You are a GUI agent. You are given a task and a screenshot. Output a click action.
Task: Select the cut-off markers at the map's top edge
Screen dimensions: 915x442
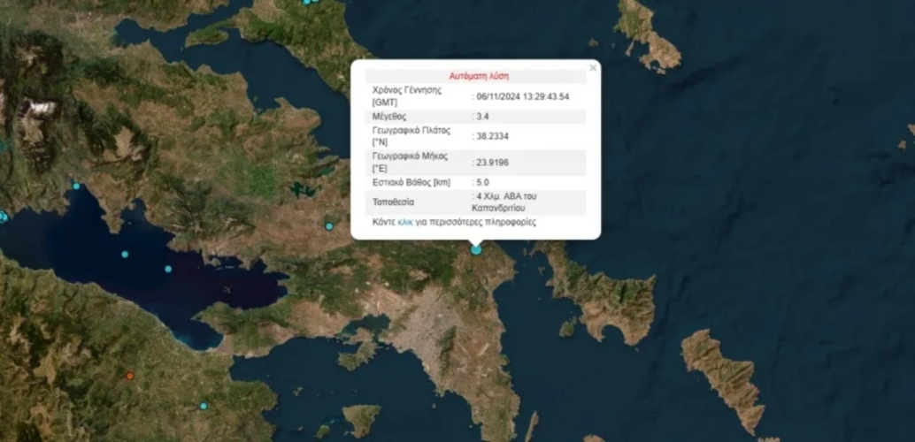tap(311, 2)
